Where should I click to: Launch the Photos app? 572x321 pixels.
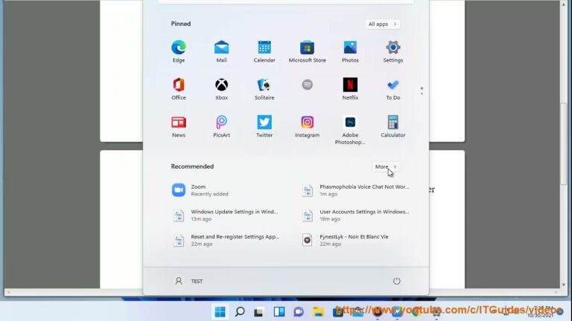point(350,51)
